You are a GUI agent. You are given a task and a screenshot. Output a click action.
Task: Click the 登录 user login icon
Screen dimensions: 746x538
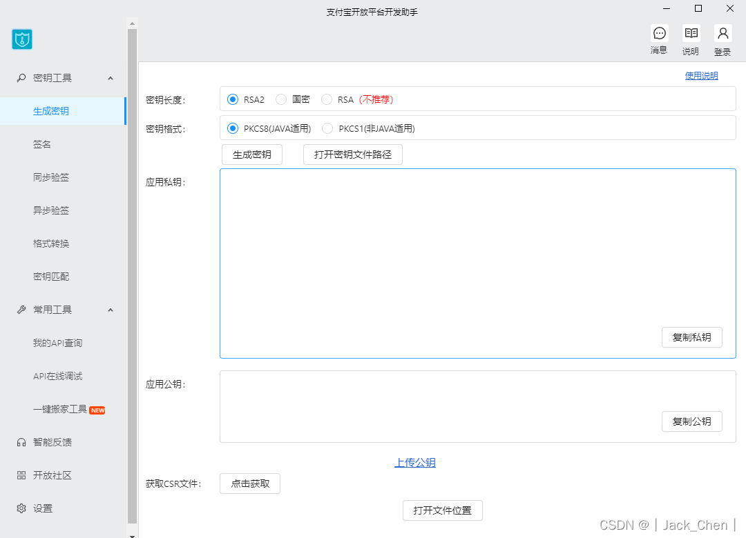723,33
